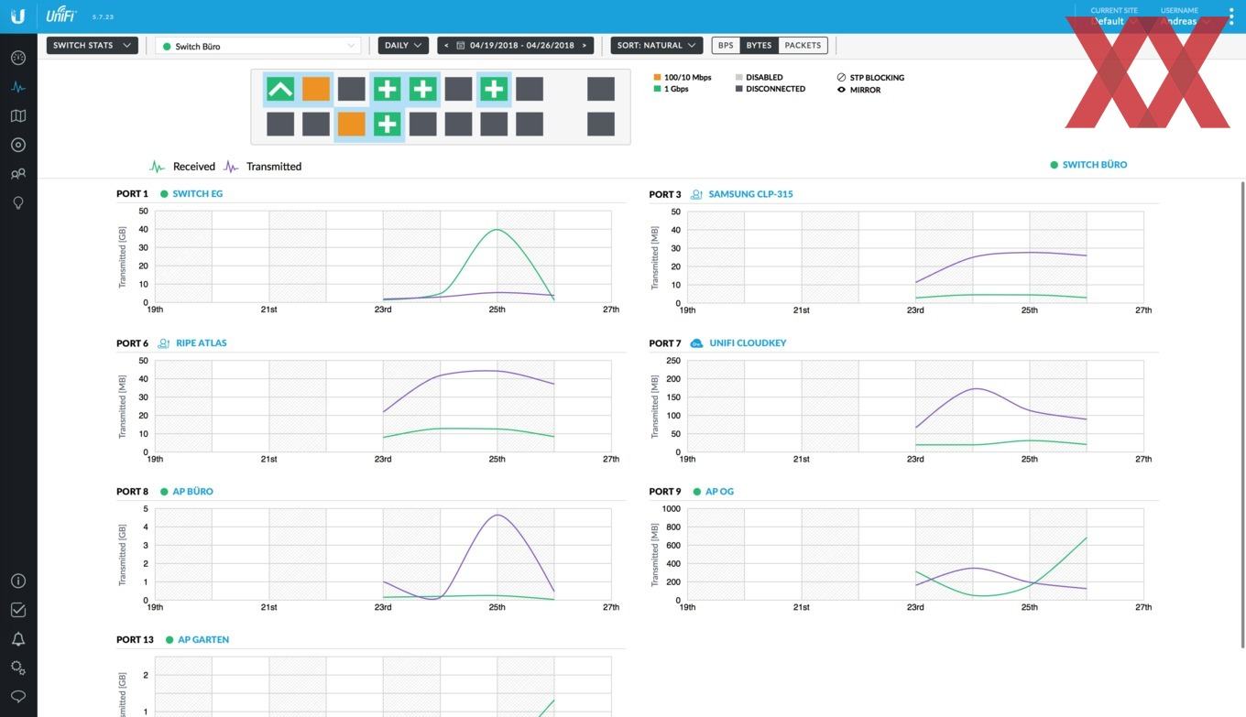Open the Map view from the sidebar
The image size is (1246, 717).
(18, 116)
